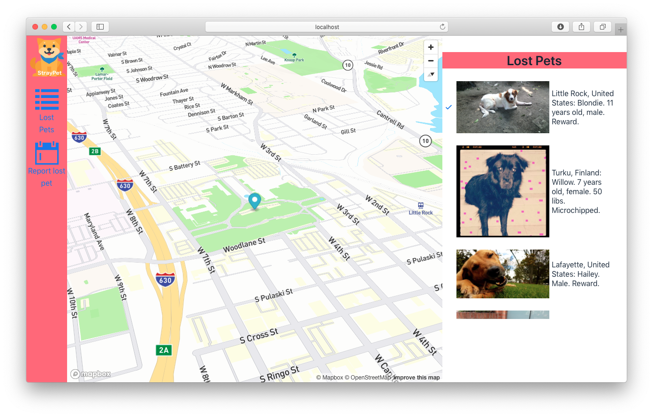Open the Mapbox attribution link
This screenshot has width=653, height=417.
329,377
